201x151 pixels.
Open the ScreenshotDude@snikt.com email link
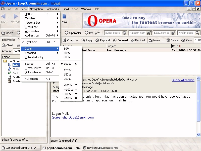[73, 118]
